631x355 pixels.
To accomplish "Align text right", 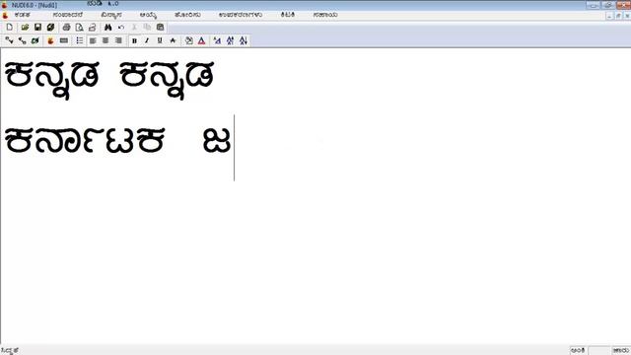I will click(x=118, y=40).
